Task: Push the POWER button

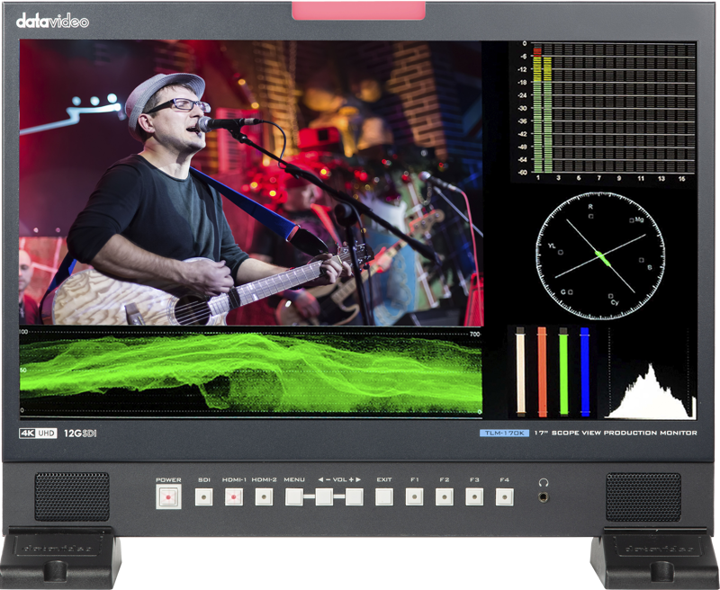Action: (168, 496)
